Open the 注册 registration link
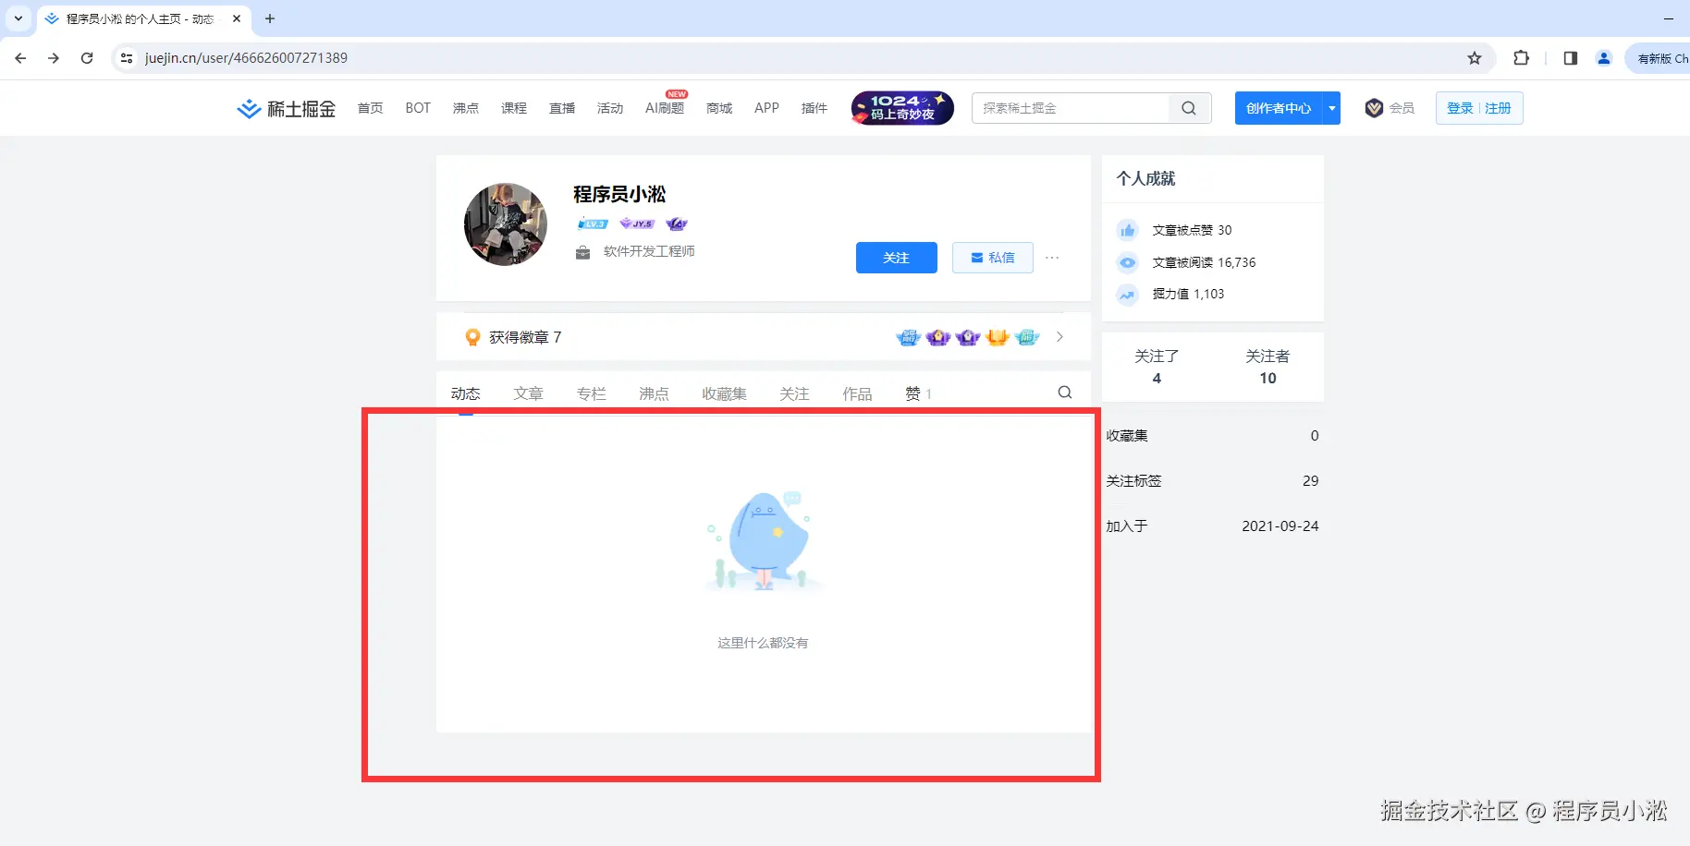Viewport: 1690px width, 846px height. pyautogui.click(x=1498, y=107)
